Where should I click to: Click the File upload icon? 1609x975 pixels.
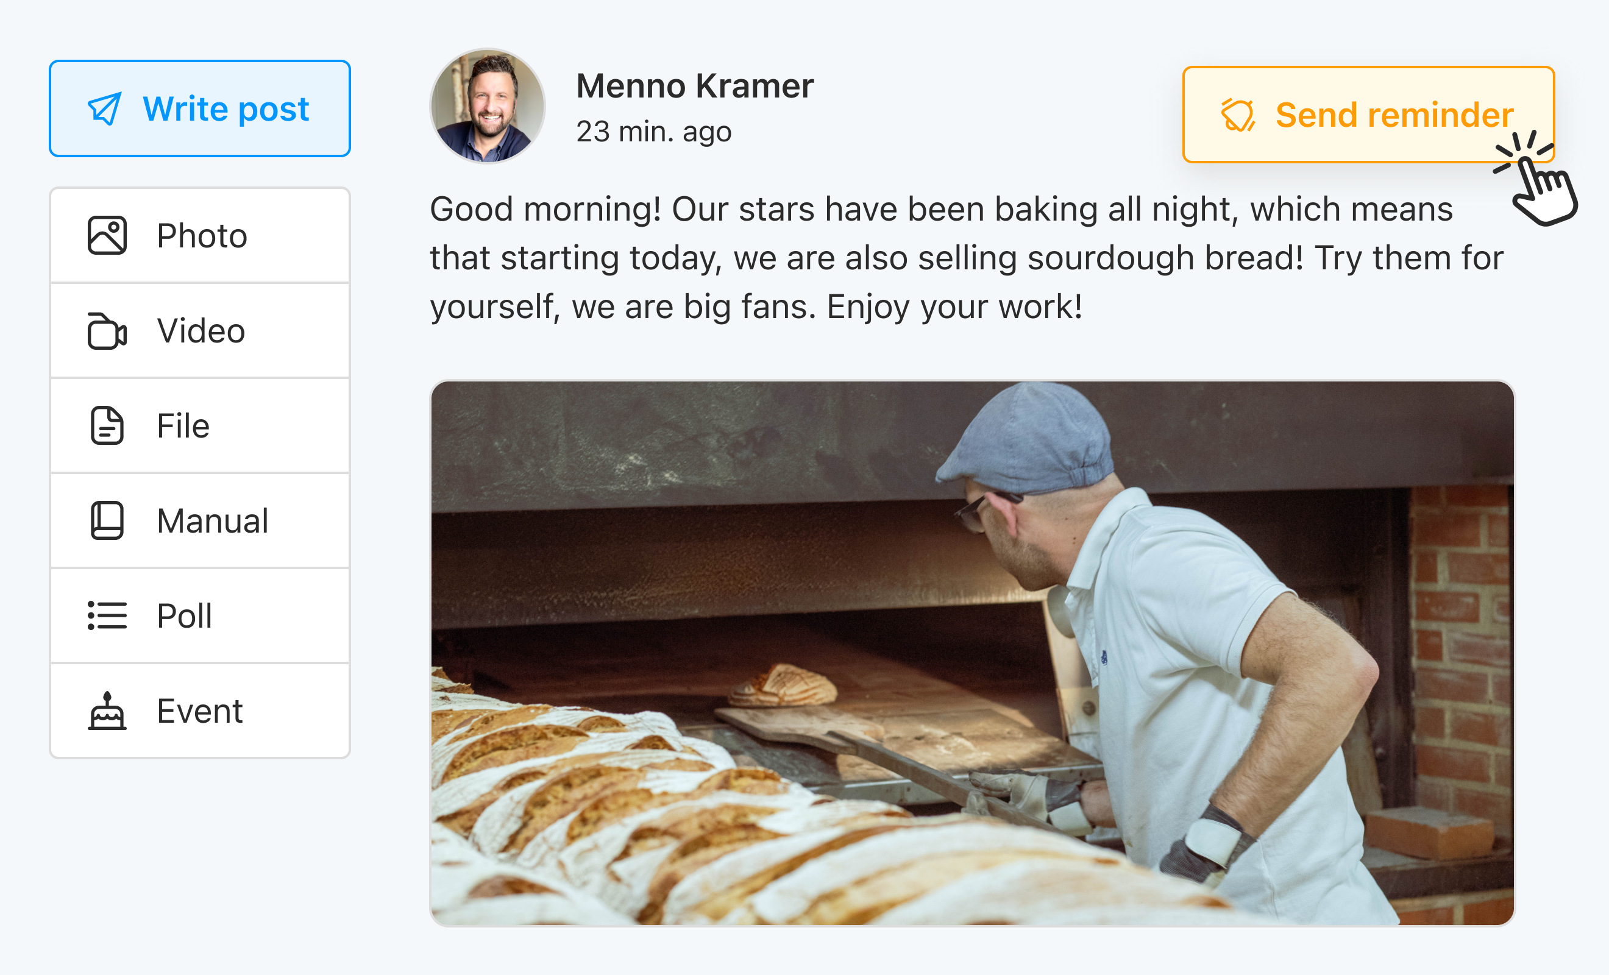tap(107, 425)
